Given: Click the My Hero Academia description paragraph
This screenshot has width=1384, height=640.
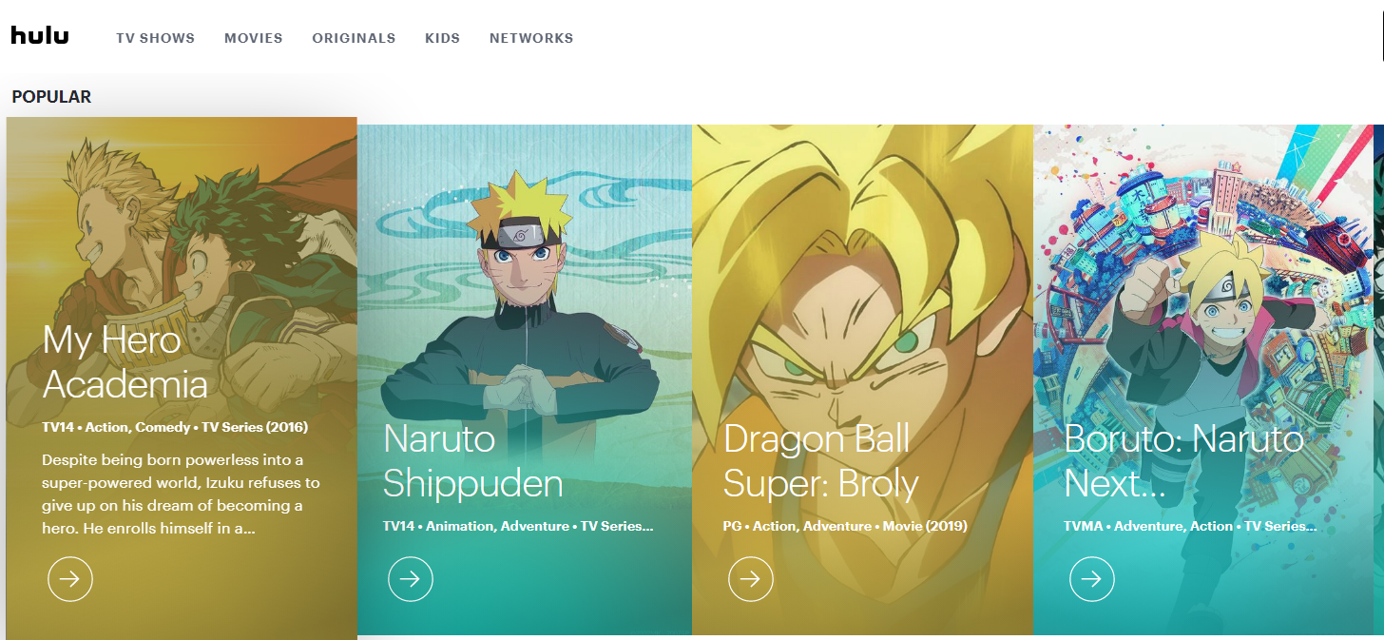Looking at the screenshot, I should (x=181, y=494).
